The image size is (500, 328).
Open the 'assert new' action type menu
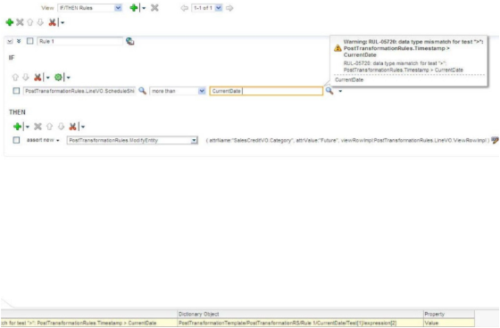[43, 140]
